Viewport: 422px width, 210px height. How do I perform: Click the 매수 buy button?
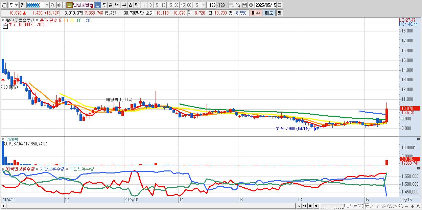pyautogui.click(x=256, y=13)
